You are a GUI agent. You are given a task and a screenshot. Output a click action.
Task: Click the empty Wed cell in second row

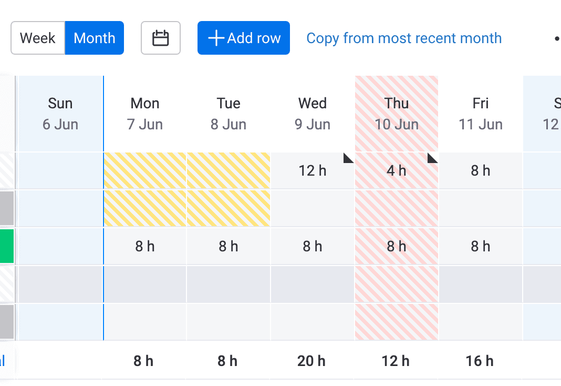[x=313, y=208]
